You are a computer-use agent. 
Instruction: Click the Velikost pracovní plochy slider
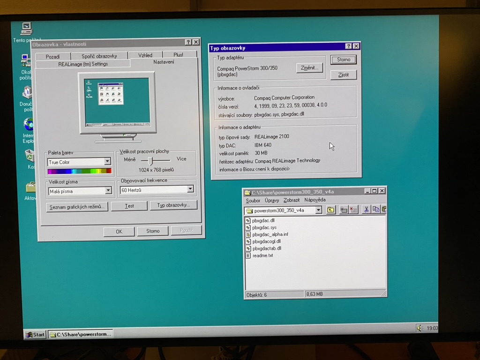click(150, 160)
